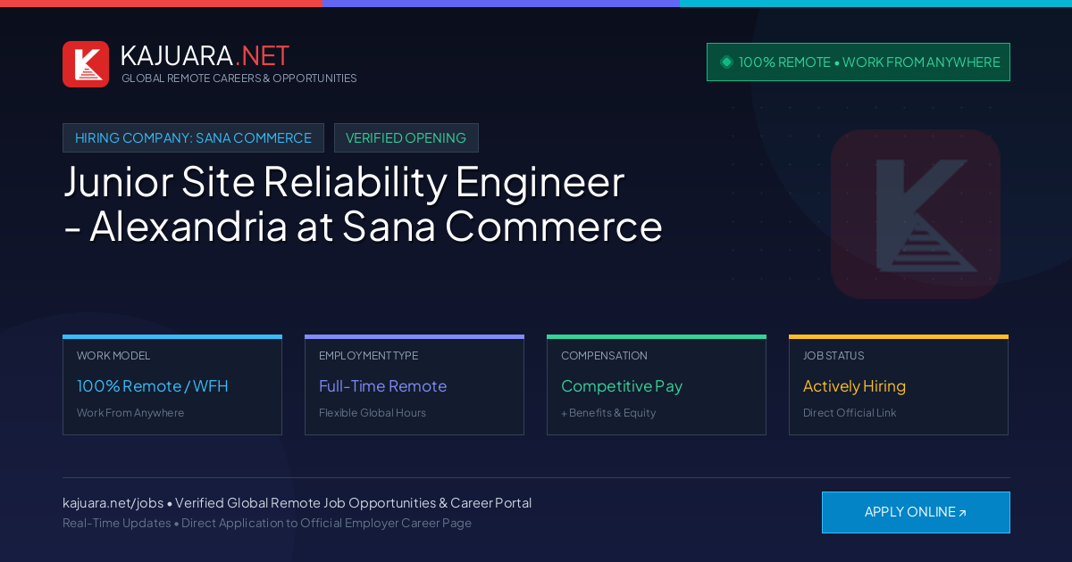Select the HIRING COMPANY: SANA COMMERCE tag
The image size is (1072, 562).
tap(193, 138)
